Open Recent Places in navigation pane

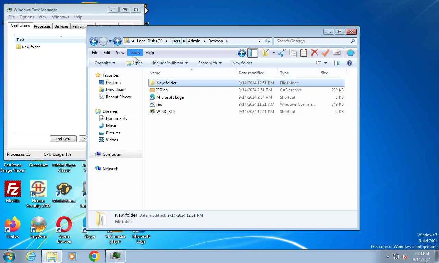point(118,97)
